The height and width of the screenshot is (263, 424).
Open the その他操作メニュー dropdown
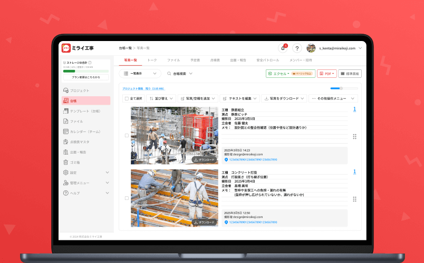pos(333,98)
